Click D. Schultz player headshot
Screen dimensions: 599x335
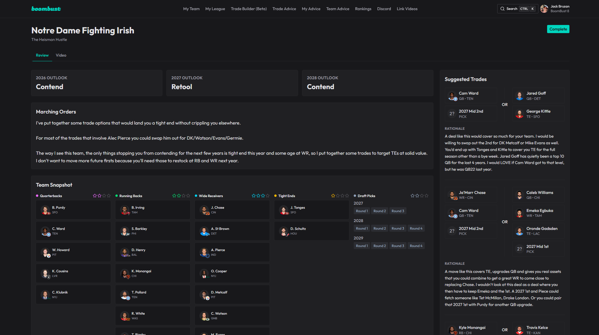tap(284, 231)
